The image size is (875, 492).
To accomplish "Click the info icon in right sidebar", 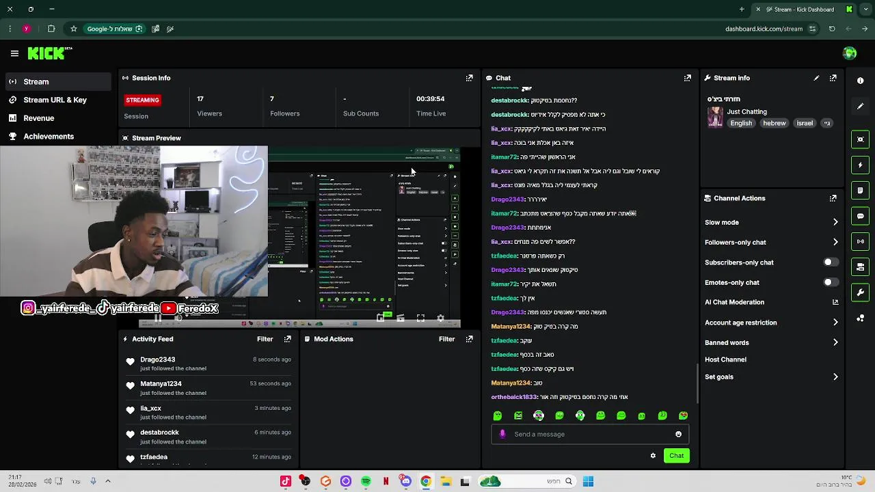I will (x=861, y=81).
